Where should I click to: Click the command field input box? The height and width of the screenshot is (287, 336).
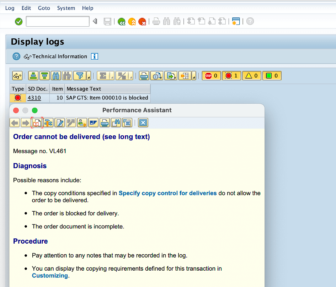[58, 21]
